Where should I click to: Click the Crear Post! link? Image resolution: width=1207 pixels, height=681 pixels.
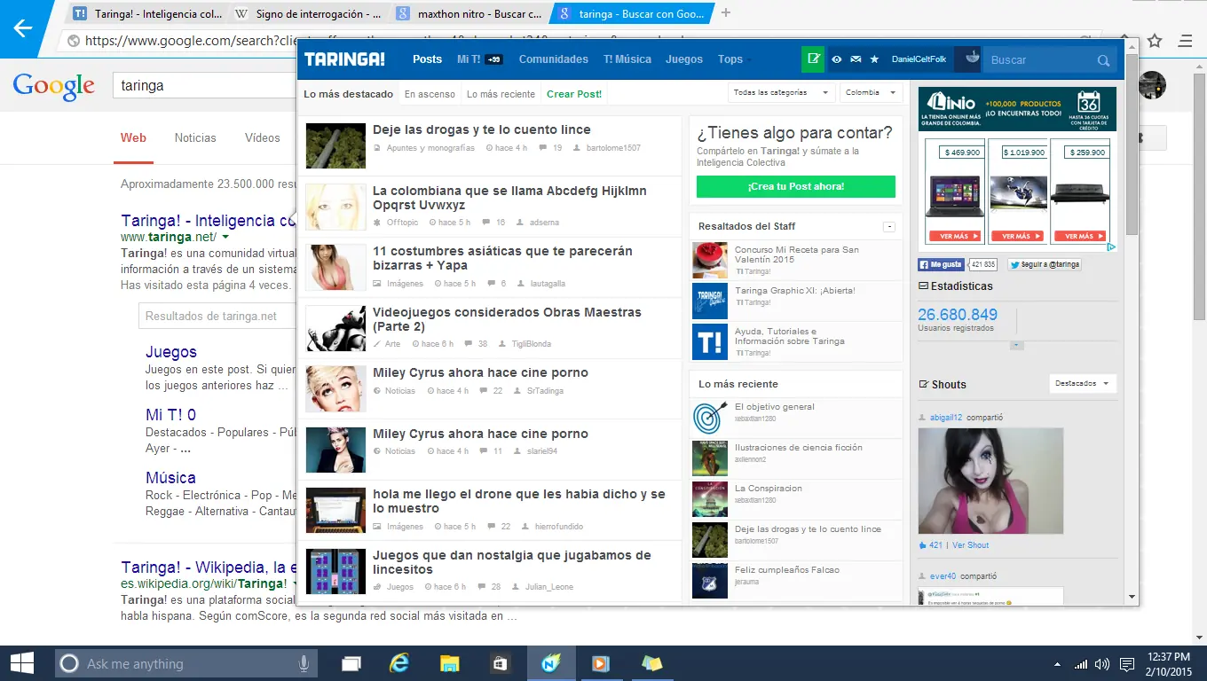tap(574, 94)
